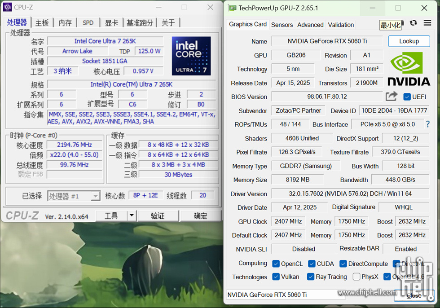The image size is (440, 308).
Task: Click the GPU-Z refresh icon
Action: coord(413,23)
